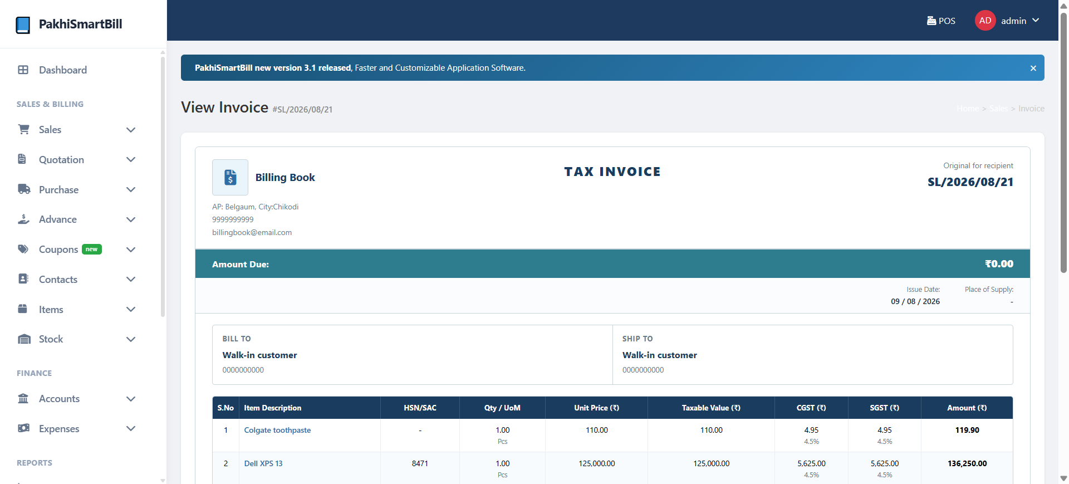Open the Dell XPS 13 item link

[263, 463]
